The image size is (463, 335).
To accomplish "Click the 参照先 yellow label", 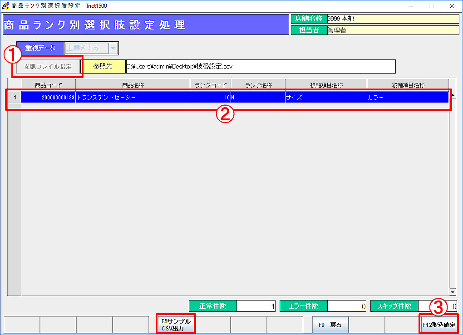I will [103, 66].
